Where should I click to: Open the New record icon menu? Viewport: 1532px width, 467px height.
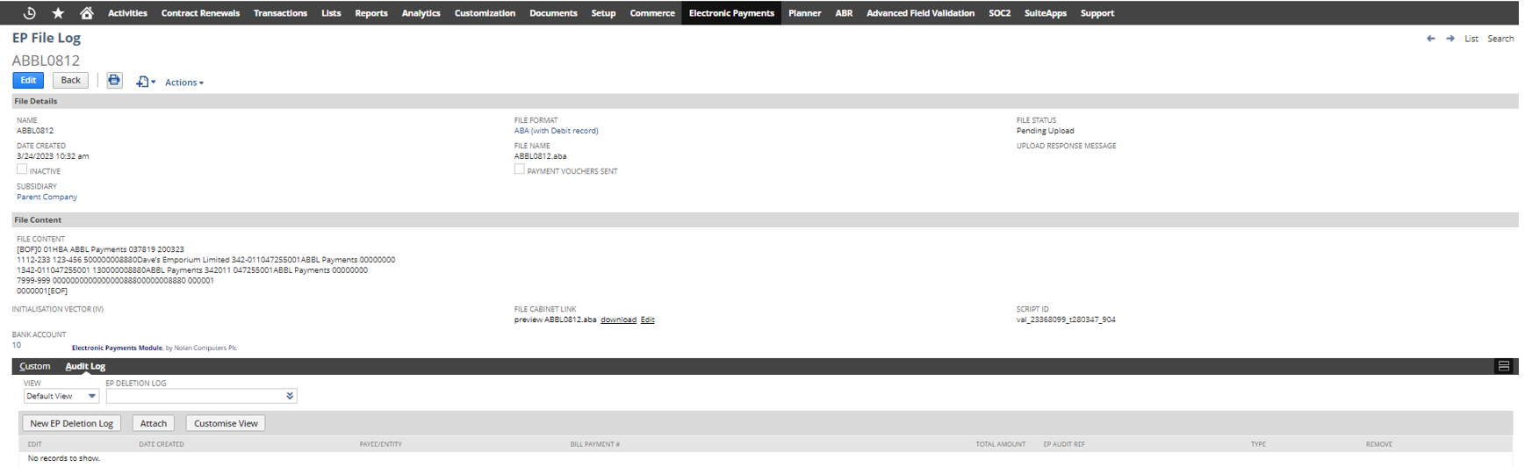point(145,82)
